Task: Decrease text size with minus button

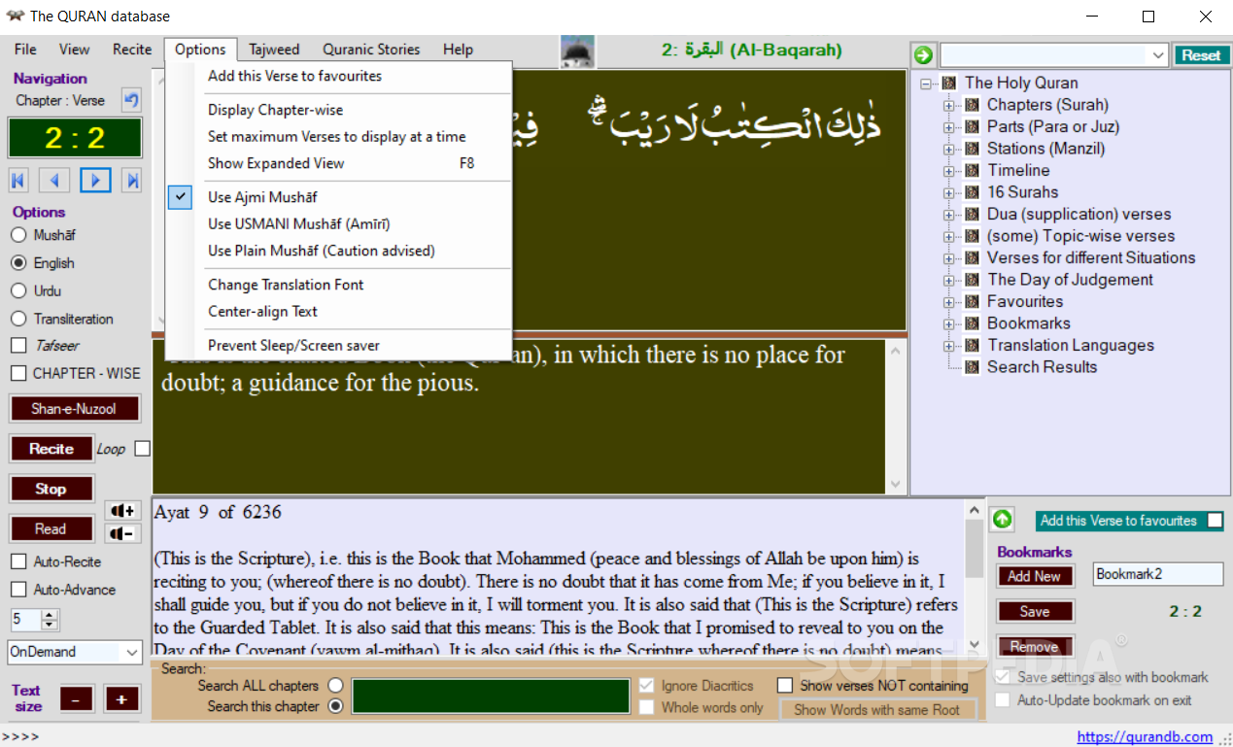Action: (77, 698)
